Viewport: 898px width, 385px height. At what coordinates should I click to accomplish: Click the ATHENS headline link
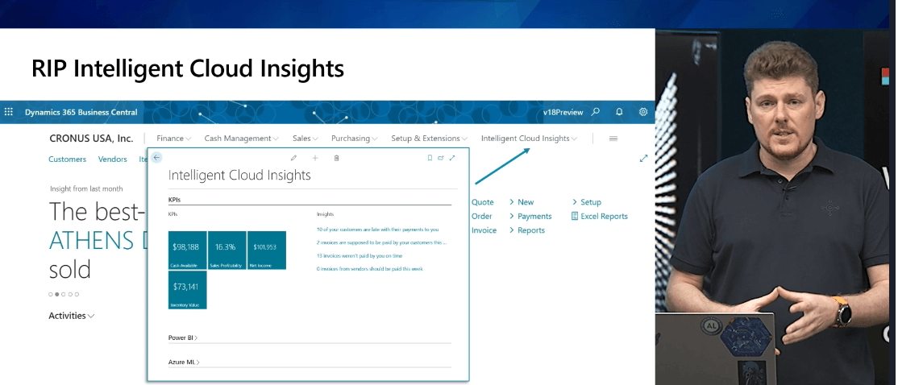tap(98, 241)
